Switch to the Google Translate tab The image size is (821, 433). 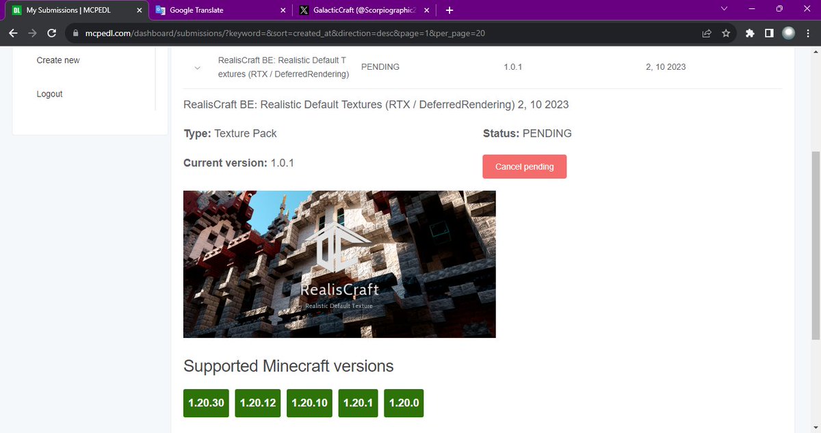pyautogui.click(x=220, y=10)
